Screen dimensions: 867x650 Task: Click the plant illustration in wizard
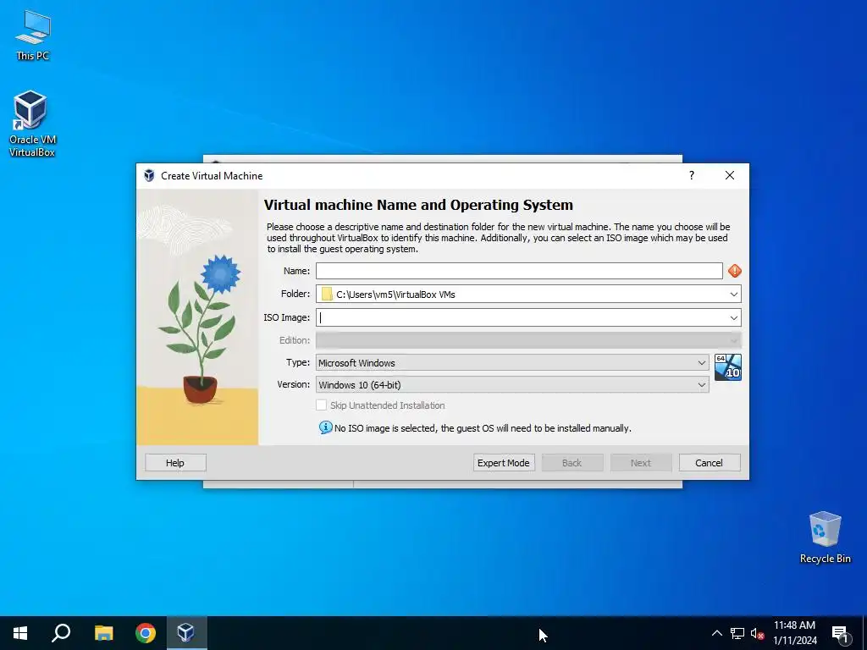[197, 317]
